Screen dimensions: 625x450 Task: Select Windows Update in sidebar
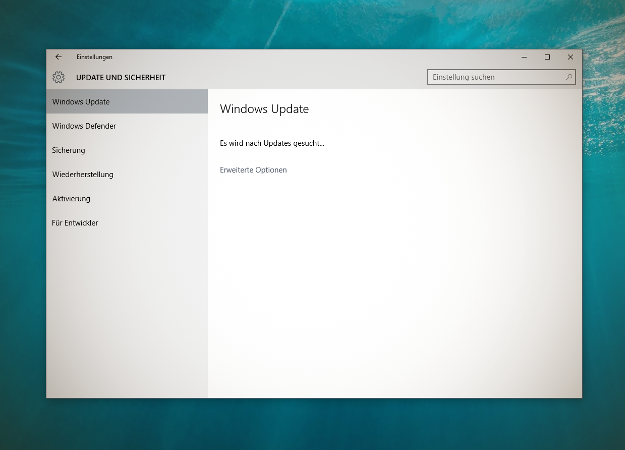click(127, 101)
